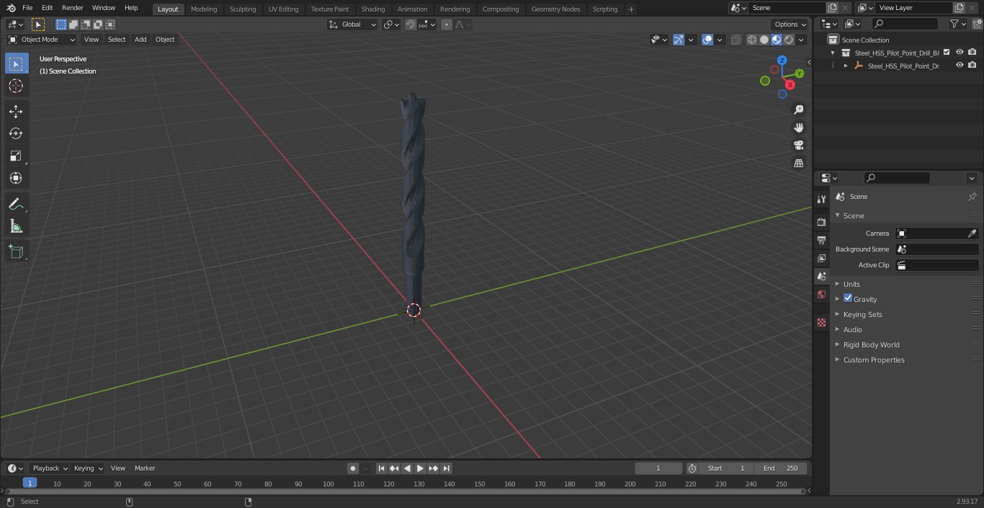Click the current frame marker in timeline
984x508 pixels.
pyautogui.click(x=30, y=483)
